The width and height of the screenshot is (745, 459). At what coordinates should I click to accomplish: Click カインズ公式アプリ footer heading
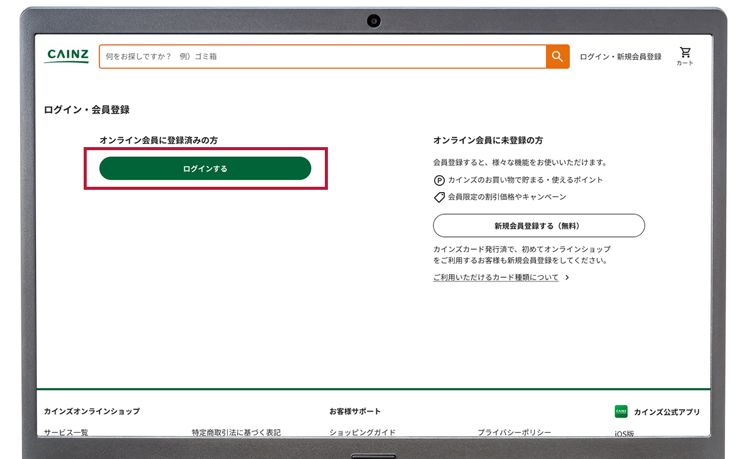(x=667, y=412)
